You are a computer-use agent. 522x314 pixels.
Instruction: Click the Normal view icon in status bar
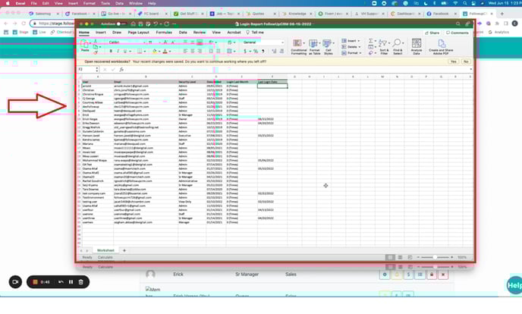(x=390, y=257)
